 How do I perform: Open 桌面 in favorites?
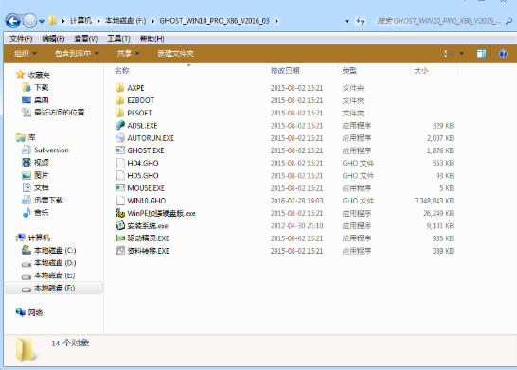(x=35, y=99)
